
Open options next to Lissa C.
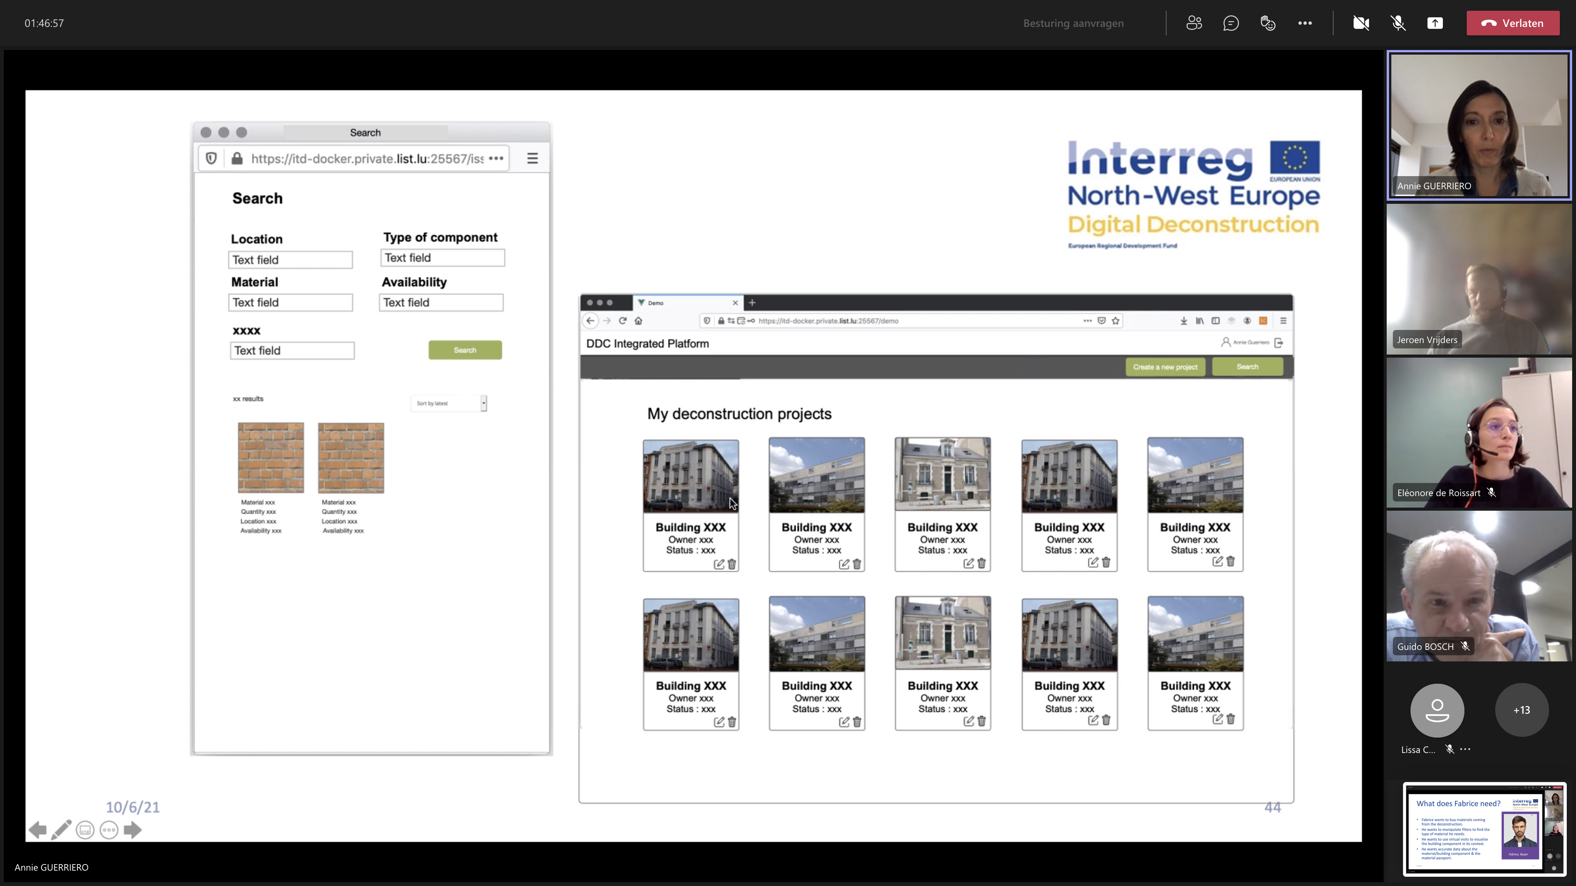click(x=1465, y=749)
